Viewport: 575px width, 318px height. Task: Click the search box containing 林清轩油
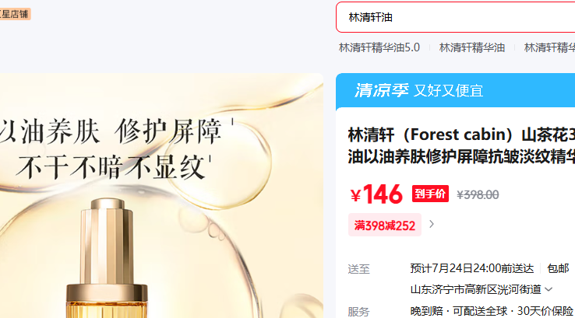456,17
